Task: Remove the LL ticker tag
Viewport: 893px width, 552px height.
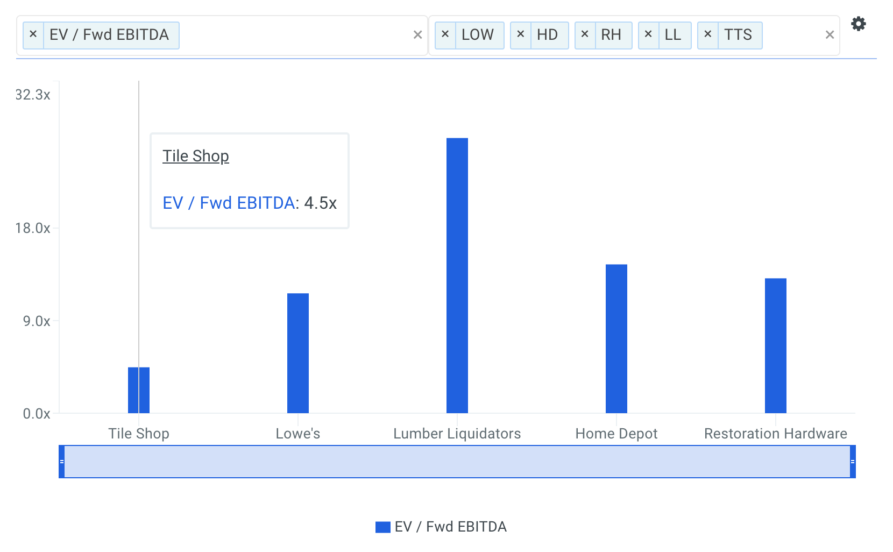Action: (649, 35)
